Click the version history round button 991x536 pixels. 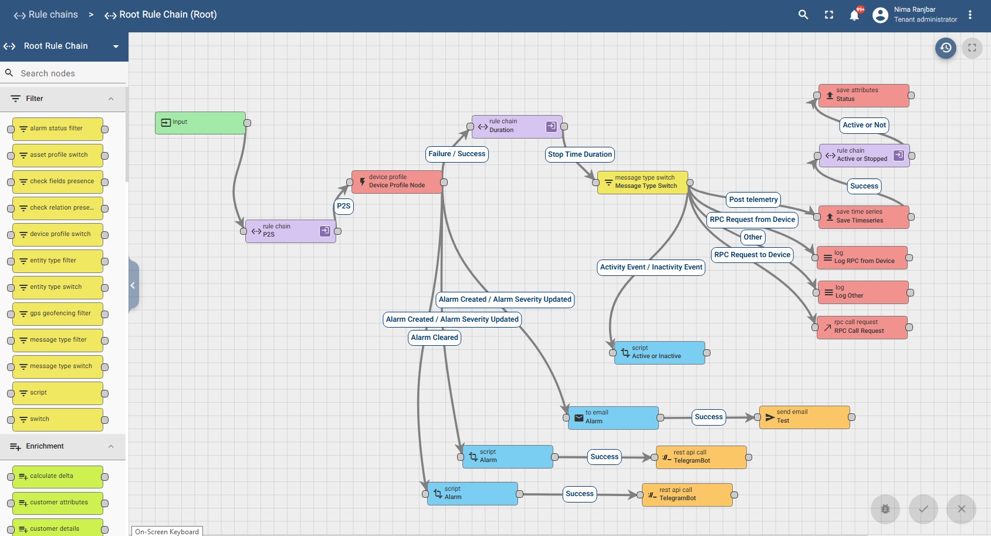945,48
